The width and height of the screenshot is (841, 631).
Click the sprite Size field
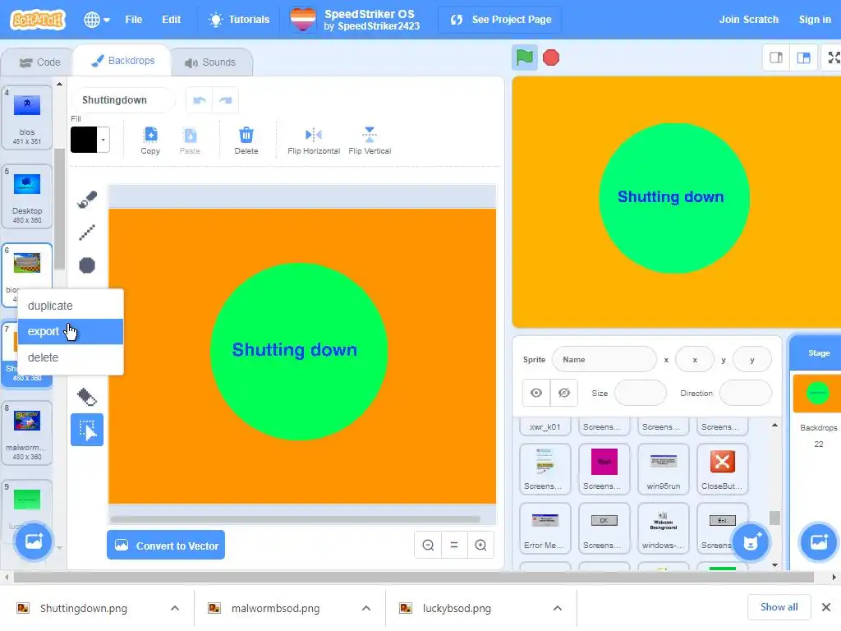pos(640,393)
